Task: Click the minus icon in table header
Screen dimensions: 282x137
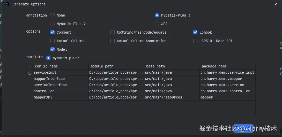Action: click(x=29, y=66)
